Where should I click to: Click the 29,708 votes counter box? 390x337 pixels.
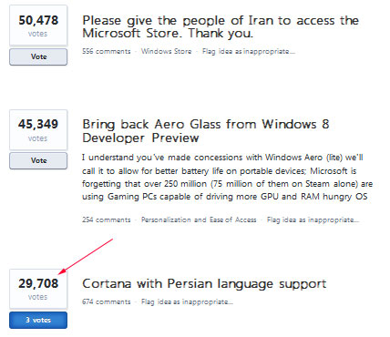pyautogui.click(x=38, y=289)
